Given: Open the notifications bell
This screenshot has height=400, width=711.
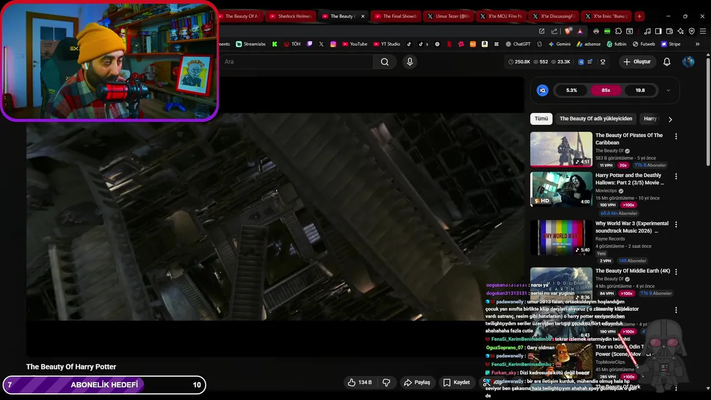Looking at the screenshot, I should pos(667,62).
